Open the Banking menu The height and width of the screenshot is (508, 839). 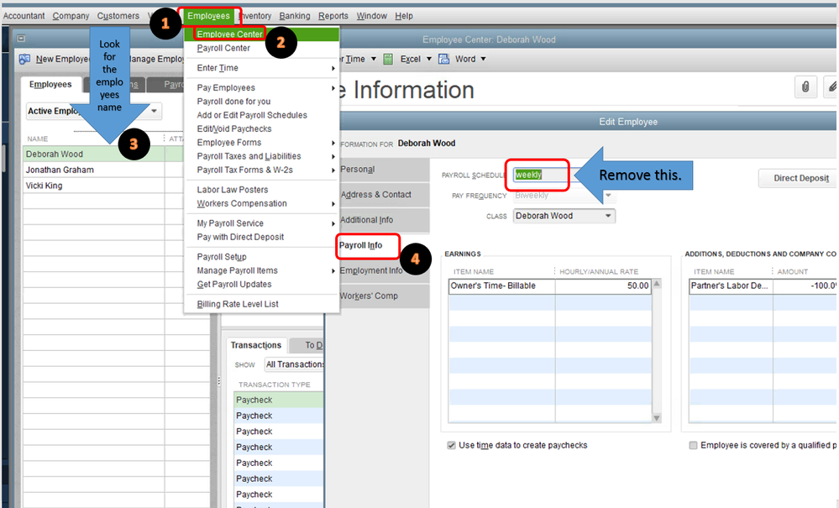294,16
